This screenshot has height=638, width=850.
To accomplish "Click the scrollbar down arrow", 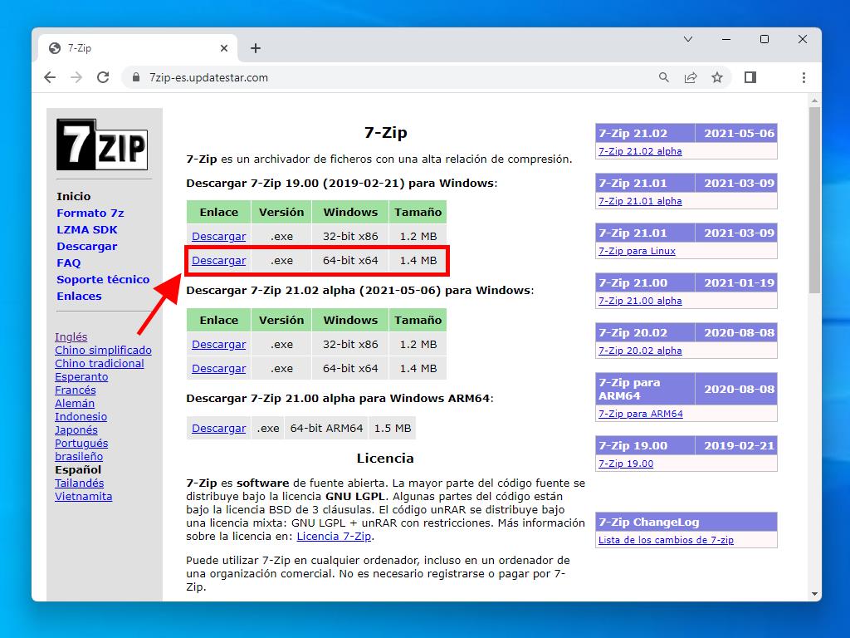I will 814,594.
